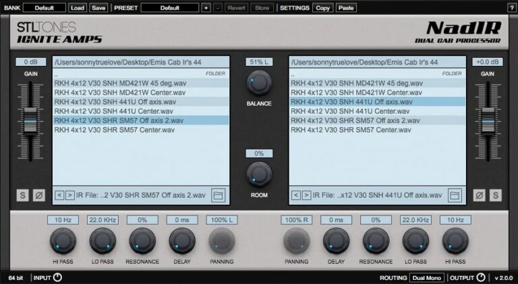Click the right cab RESONANCE knob
The width and height of the screenshot is (518, 284).
(x=376, y=241)
